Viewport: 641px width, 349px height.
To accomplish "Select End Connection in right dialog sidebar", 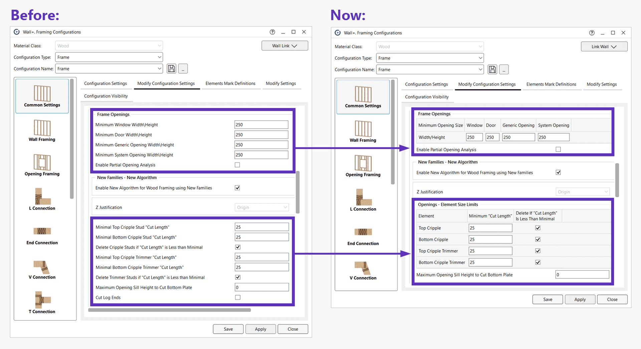I will (363, 236).
